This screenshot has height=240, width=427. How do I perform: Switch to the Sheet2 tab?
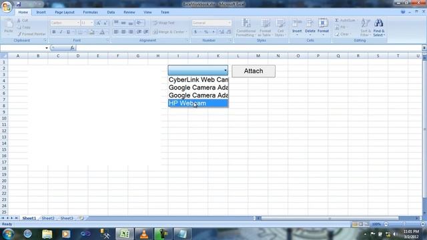click(x=48, y=218)
